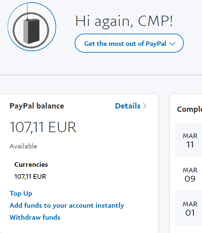This screenshot has height=233, width=202.
Task: Click the divider line below the greeting header
Action: (x=101, y=75)
